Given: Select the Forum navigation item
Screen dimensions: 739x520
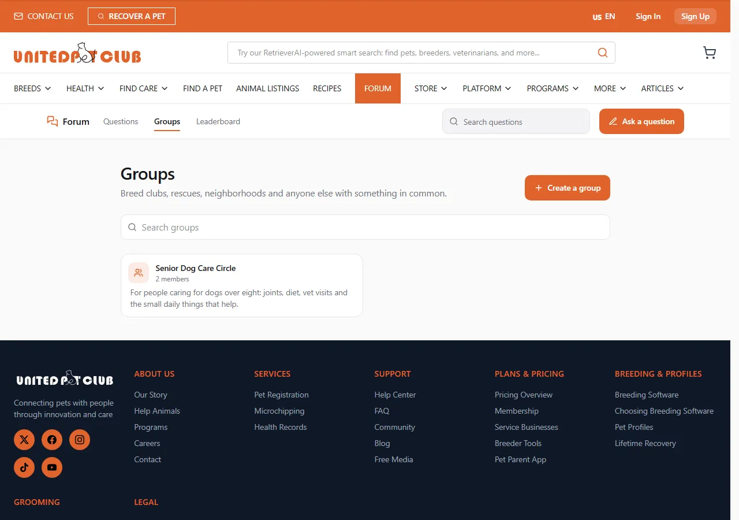Looking at the screenshot, I should (x=378, y=88).
